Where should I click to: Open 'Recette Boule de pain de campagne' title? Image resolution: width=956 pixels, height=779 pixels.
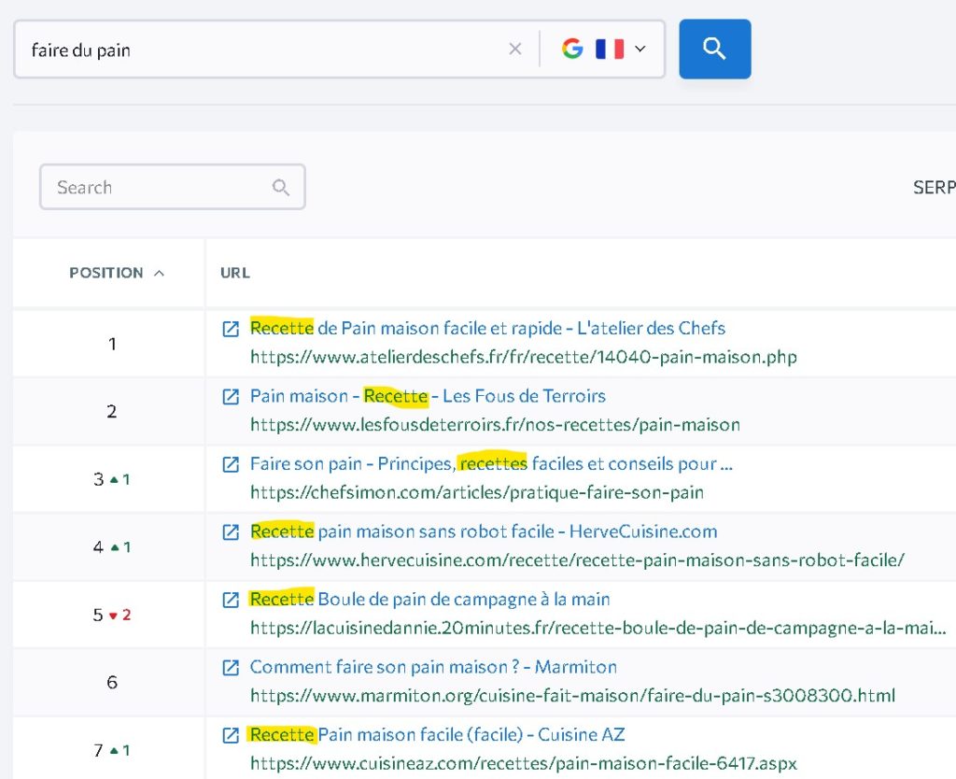click(429, 599)
